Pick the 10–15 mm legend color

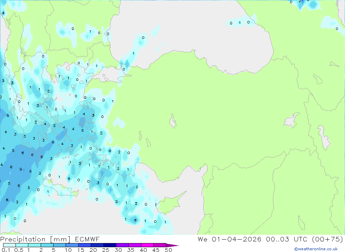pyautogui.click(x=72, y=245)
